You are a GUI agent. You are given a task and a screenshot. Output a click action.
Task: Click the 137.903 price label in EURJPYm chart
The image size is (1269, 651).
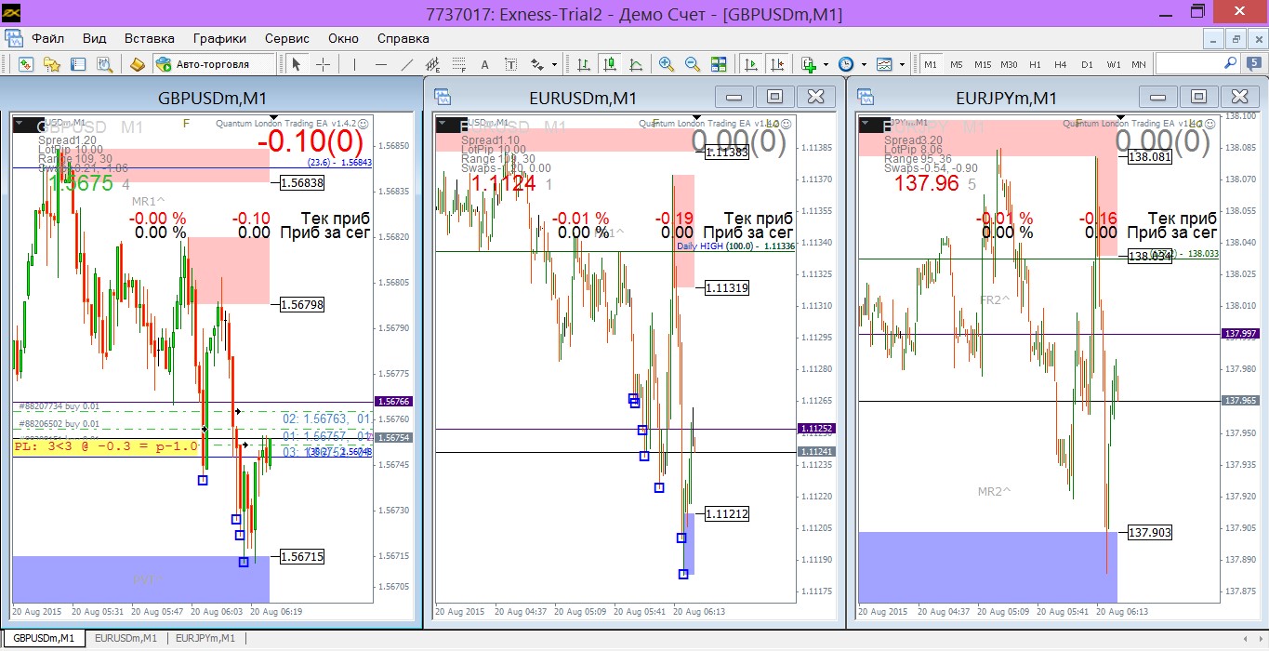click(1150, 533)
